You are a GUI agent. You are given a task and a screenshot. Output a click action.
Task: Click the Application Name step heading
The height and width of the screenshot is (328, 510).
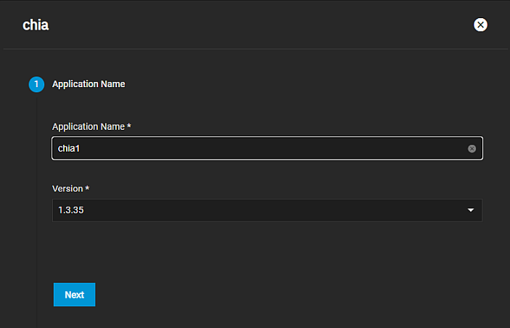(89, 84)
